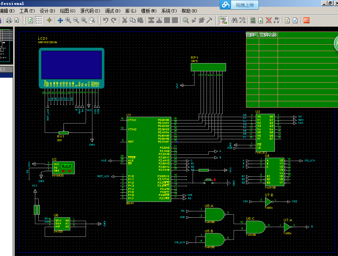Open the 工具(T) menu
The height and width of the screenshot is (256, 338).
pos(27,11)
